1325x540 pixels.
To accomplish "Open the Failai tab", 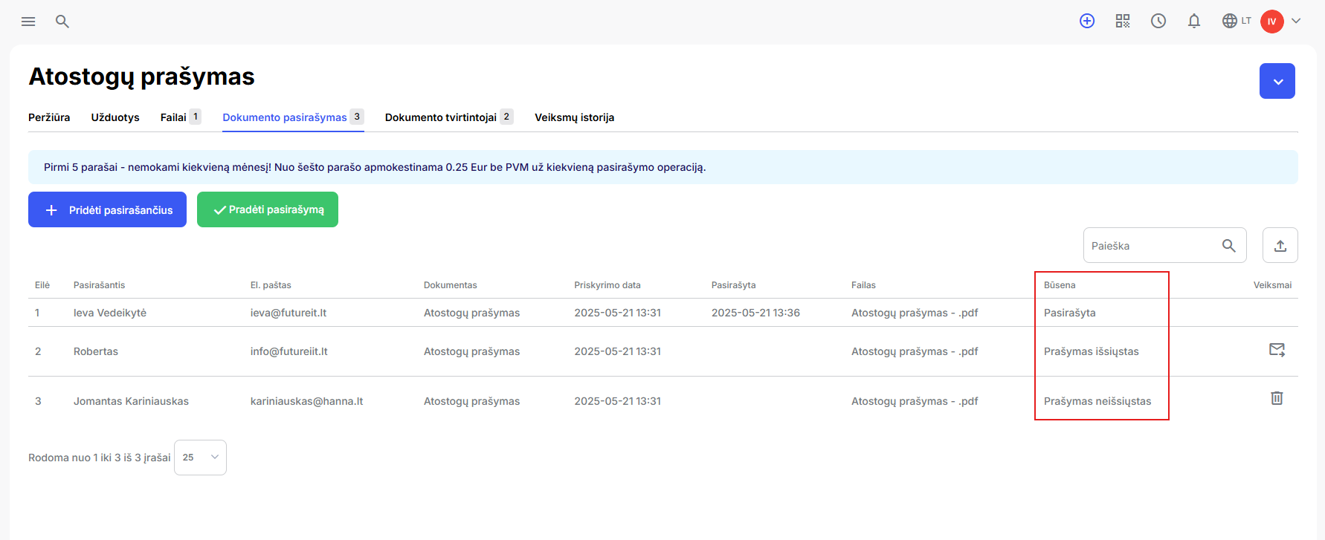I will (181, 117).
